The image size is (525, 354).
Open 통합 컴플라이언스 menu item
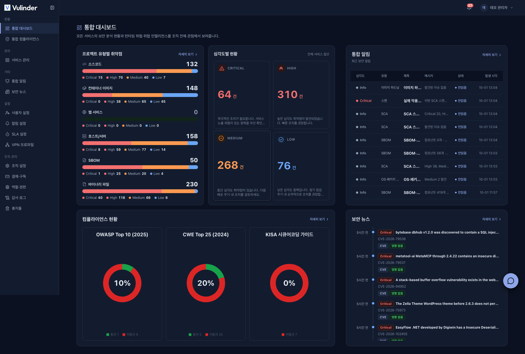pos(30,39)
